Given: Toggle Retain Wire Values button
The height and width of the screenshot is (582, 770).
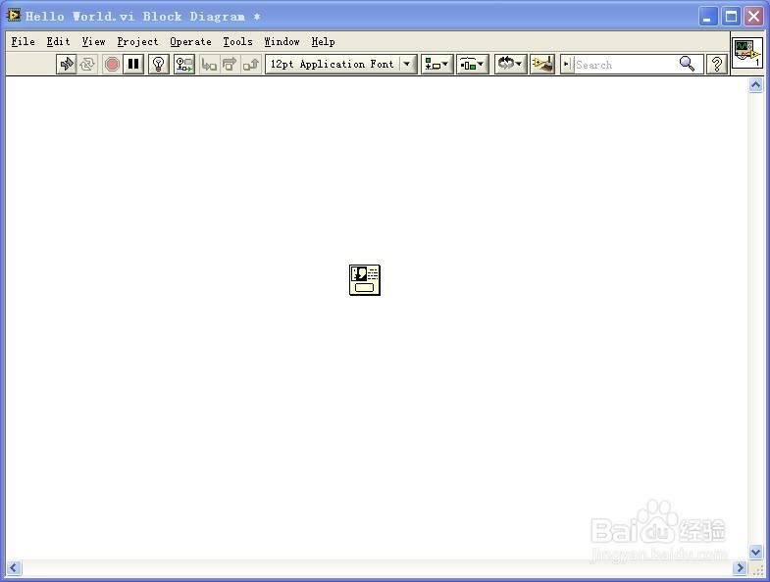Looking at the screenshot, I should tap(184, 65).
